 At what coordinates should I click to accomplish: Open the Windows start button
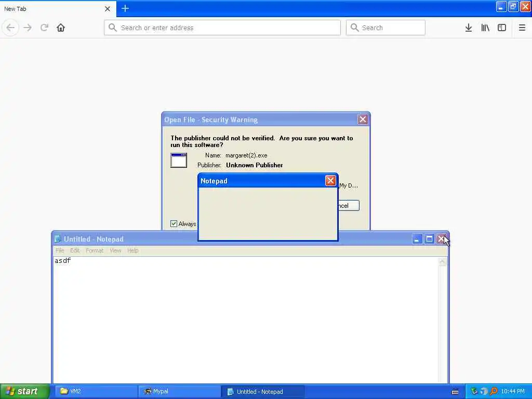pos(25,391)
